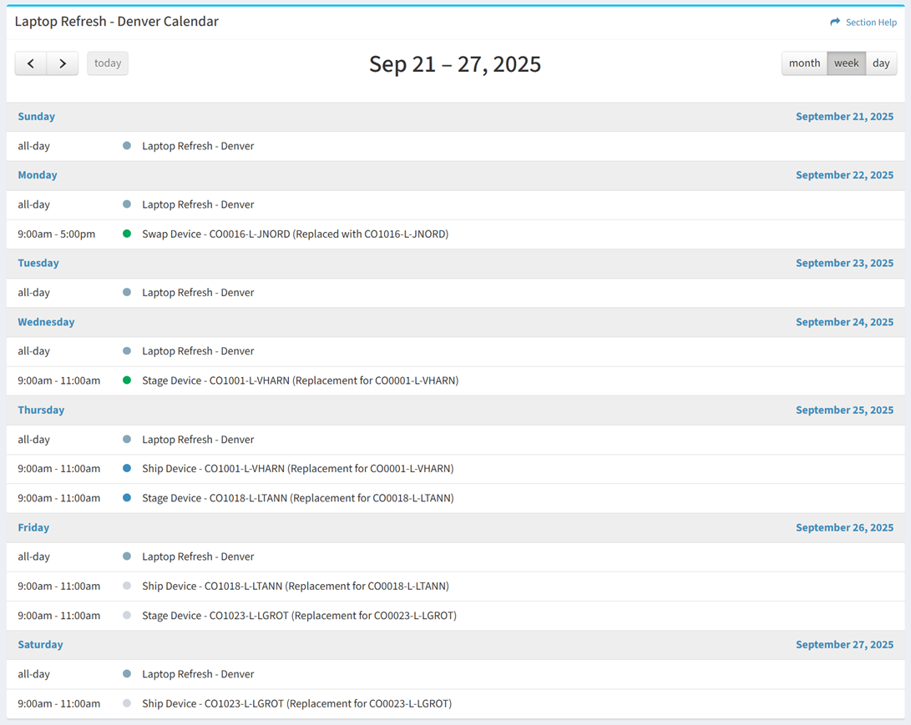Image resolution: width=911 pixels, height=725 pixels.
Task: Open the Saturday day heading
Action: click(40, 645)
